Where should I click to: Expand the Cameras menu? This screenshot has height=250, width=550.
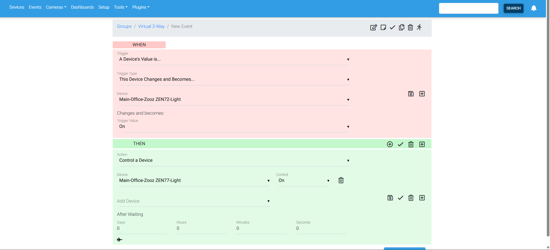pyautogui.click(x=56, y=7)
